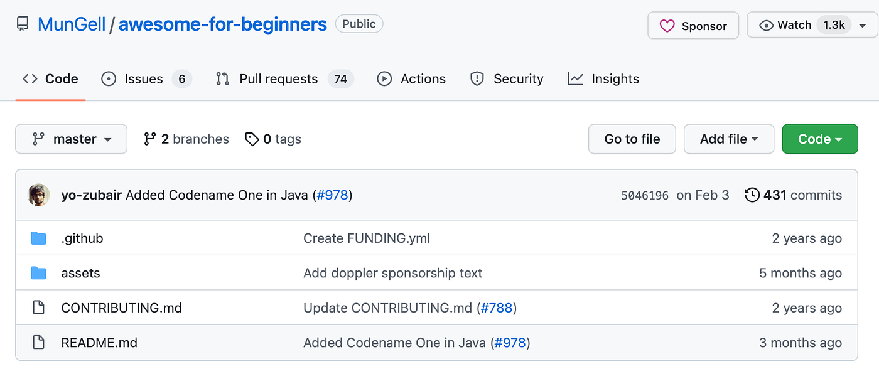Expand the Watch options chevron
Viewport: 879px width, 369px height.
click(864, 25)
